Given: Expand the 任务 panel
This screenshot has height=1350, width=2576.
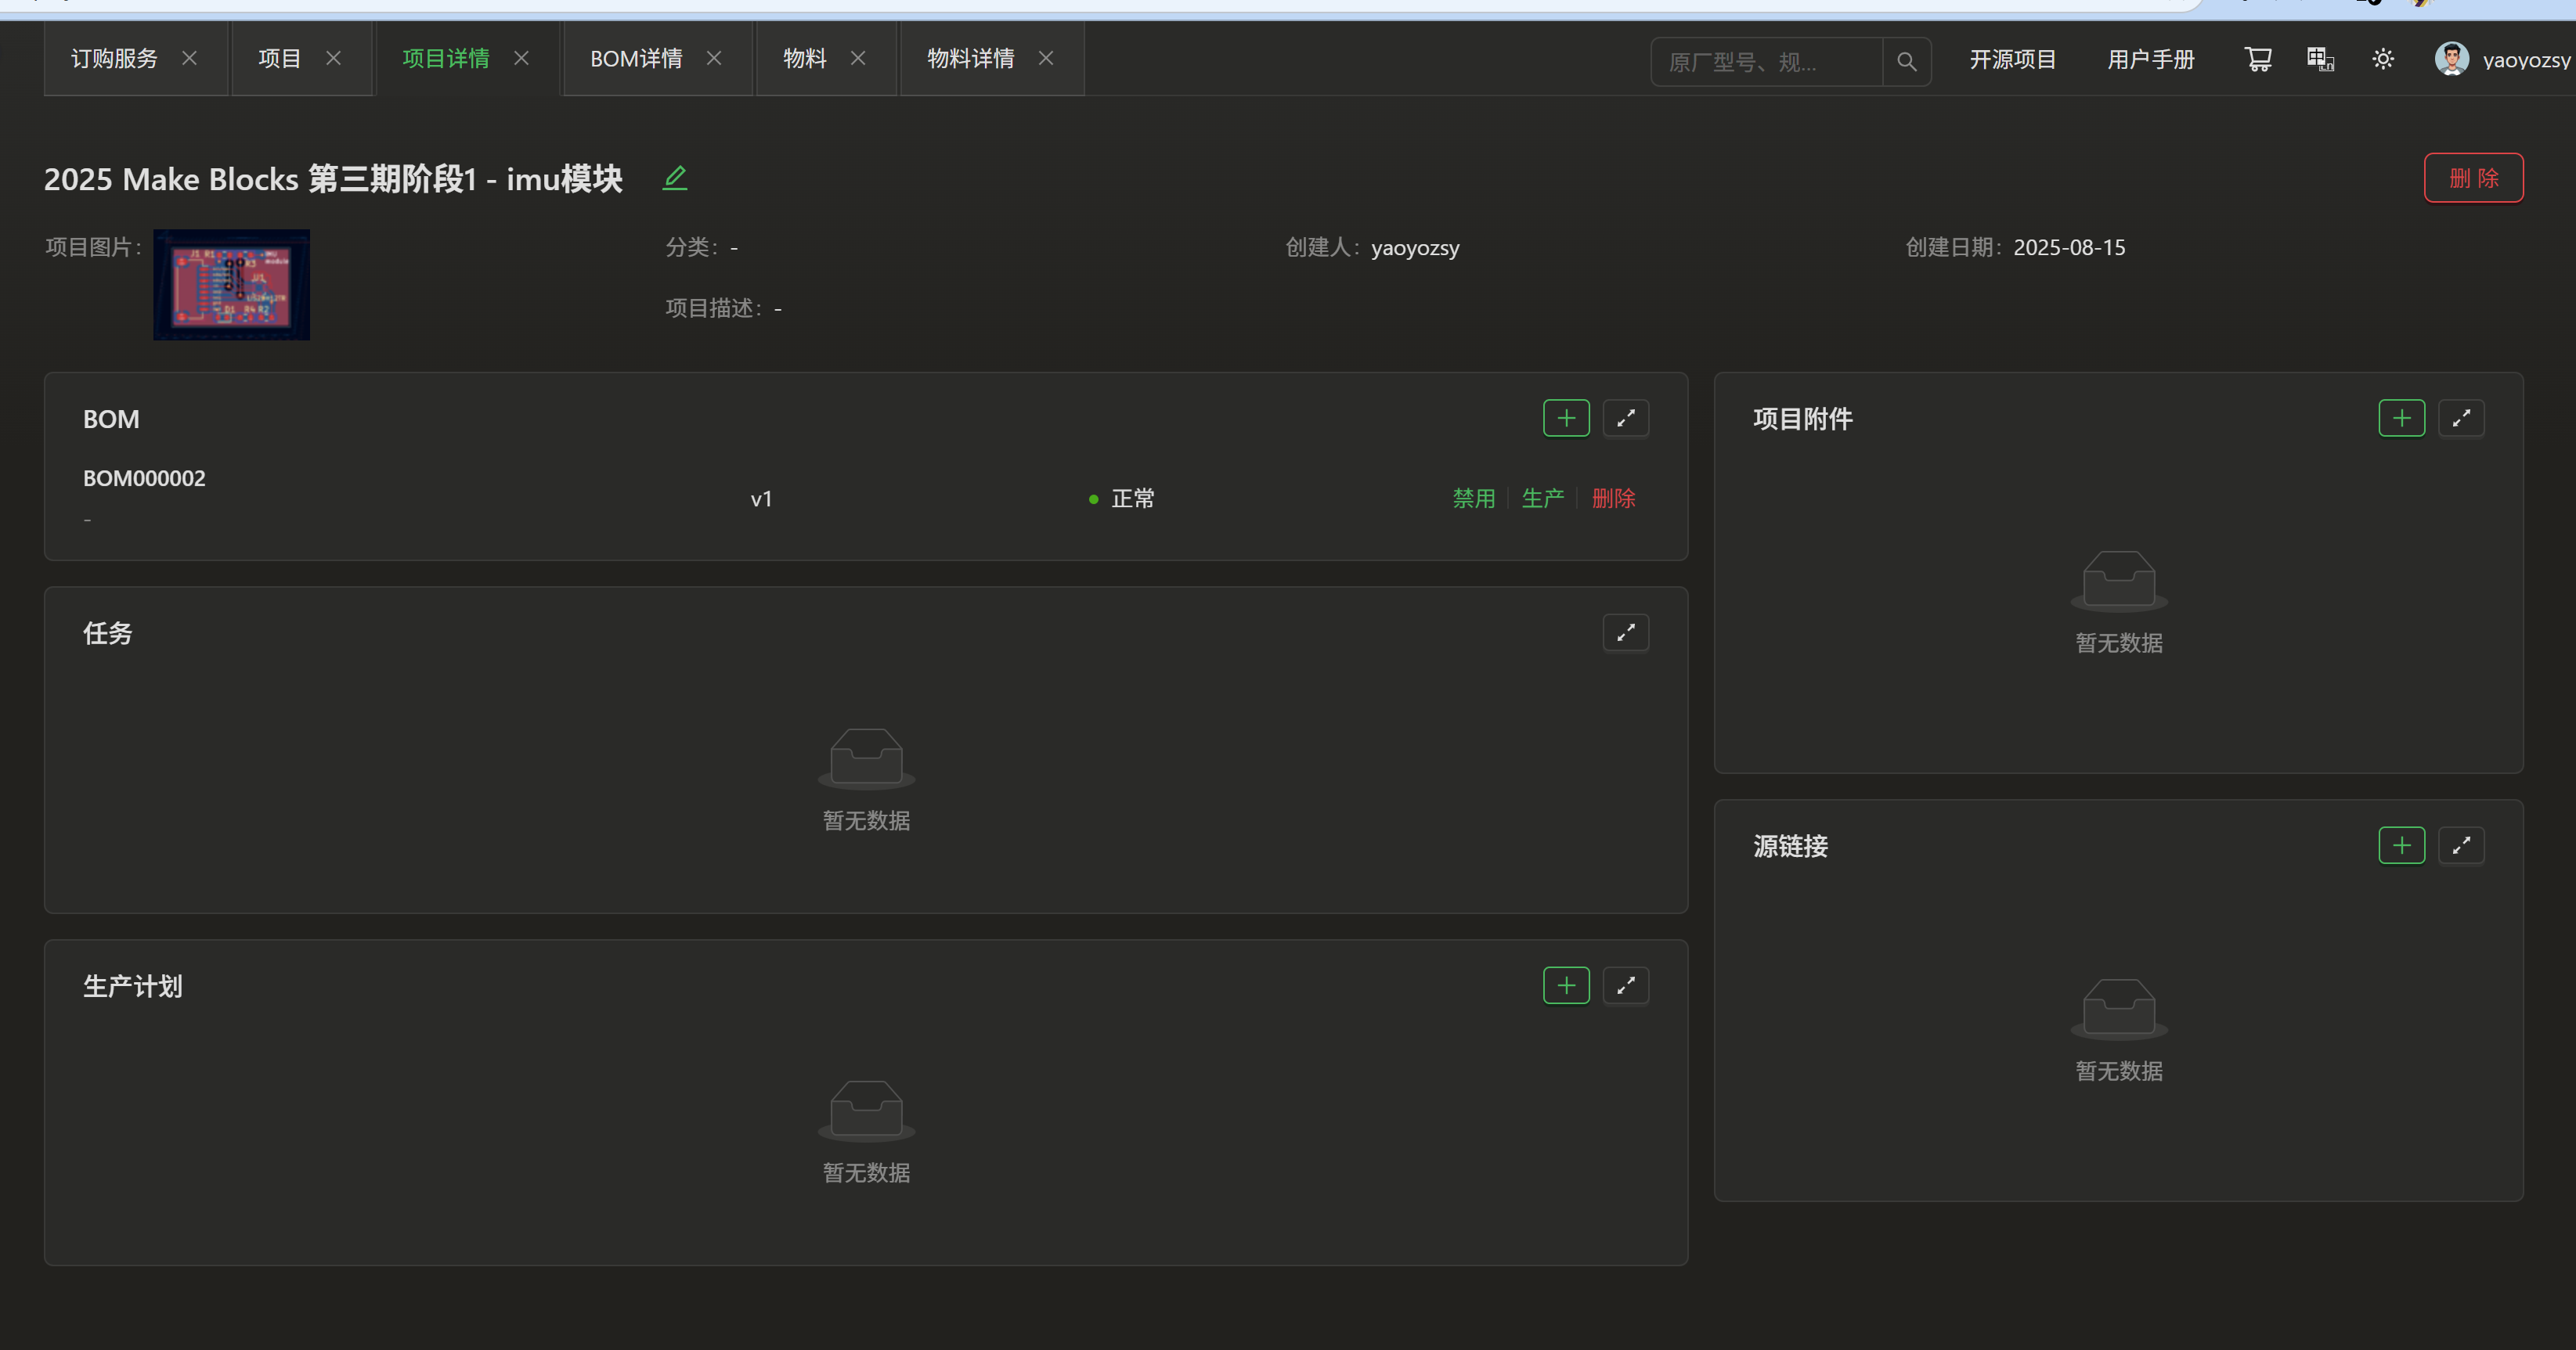Looking at the screenshot, I should [x=1626, y=632].
